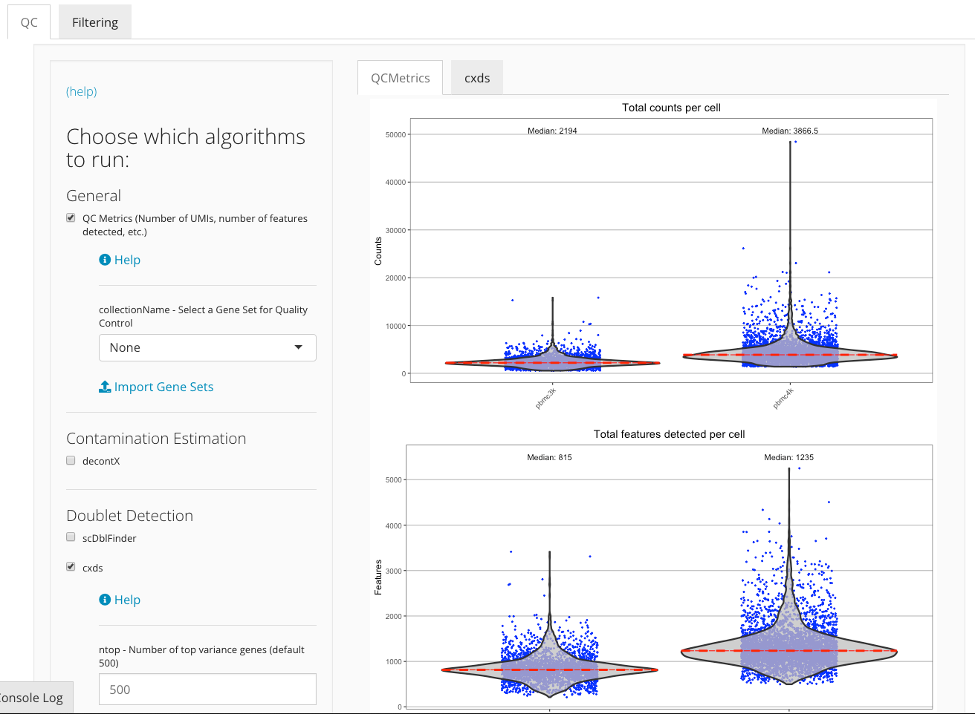Open the cxds results tab
This screenshot has height=714, width=975.
[x=476, y=78]
